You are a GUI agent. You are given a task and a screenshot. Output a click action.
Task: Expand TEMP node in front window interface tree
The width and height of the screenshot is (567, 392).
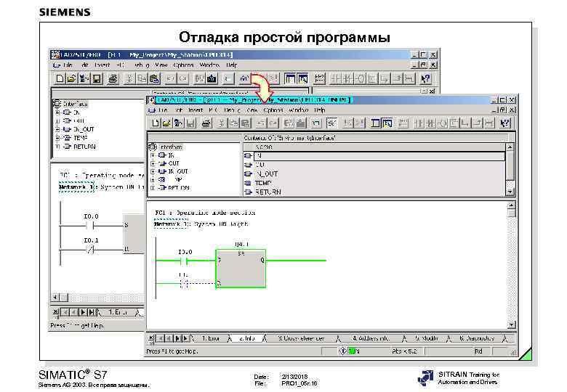pos(153,180)
